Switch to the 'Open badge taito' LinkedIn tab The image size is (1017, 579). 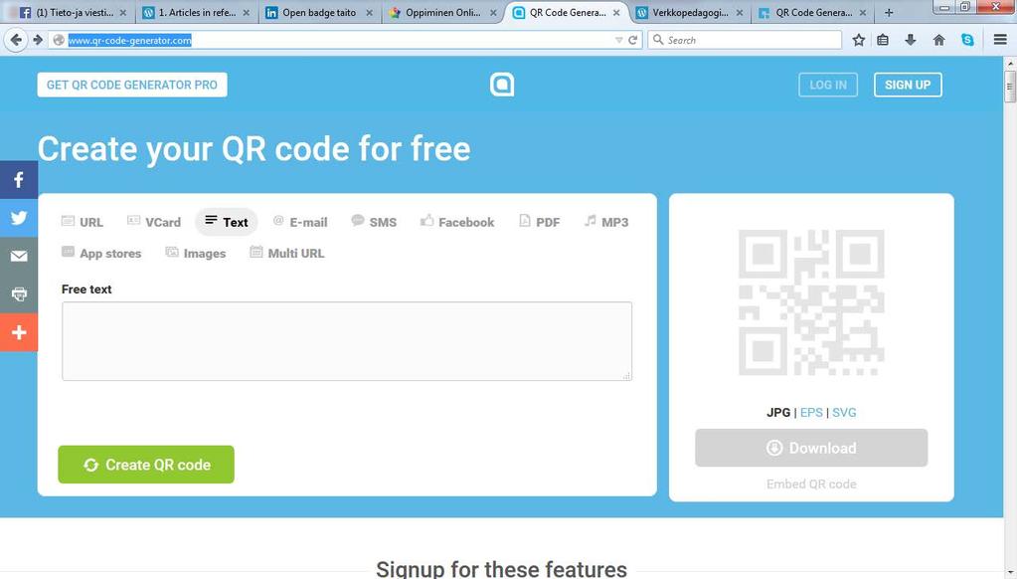(319, 12)
